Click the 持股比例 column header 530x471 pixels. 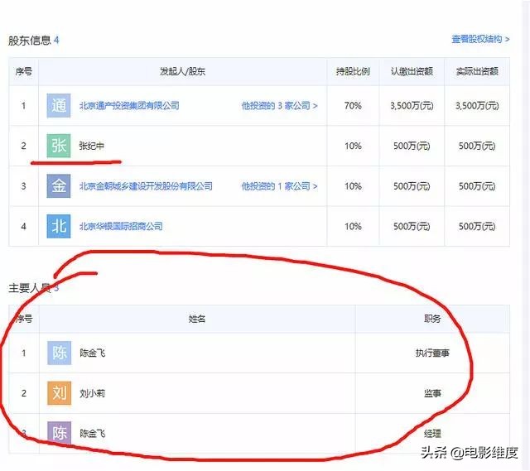click(x=353, y=71)
